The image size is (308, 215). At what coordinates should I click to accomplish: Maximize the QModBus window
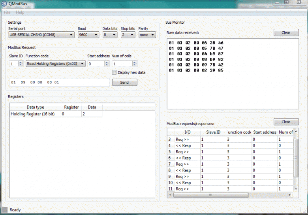point(286,2)
